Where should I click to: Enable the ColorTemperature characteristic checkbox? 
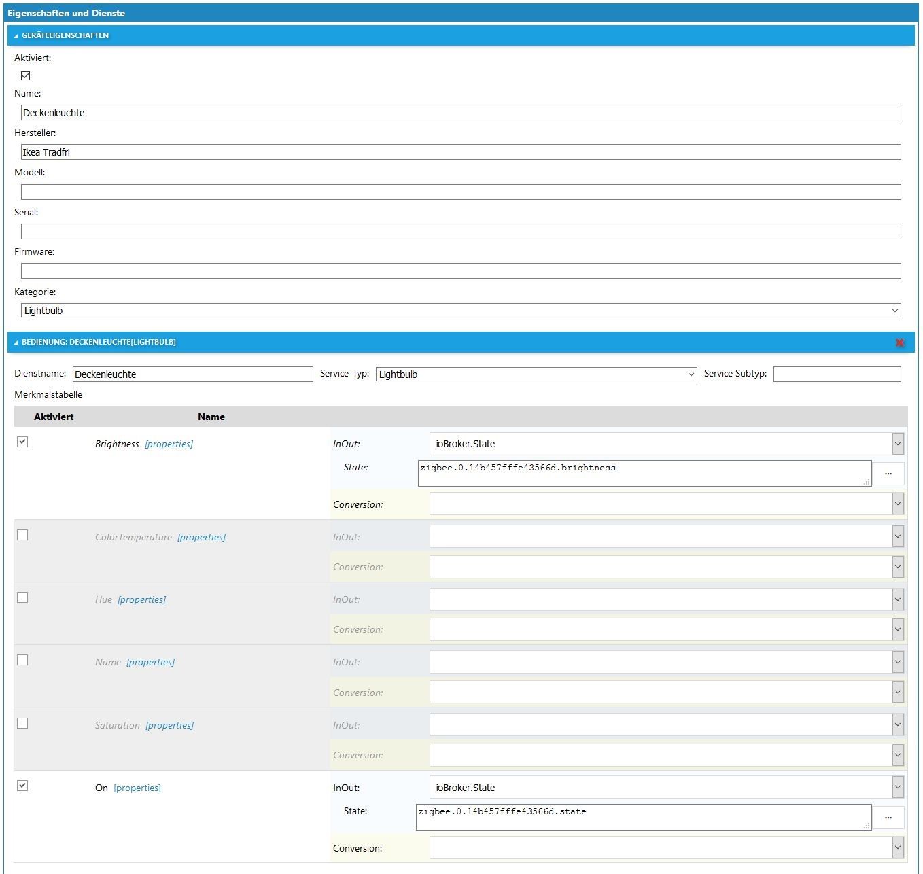click(x=22, y=535)
